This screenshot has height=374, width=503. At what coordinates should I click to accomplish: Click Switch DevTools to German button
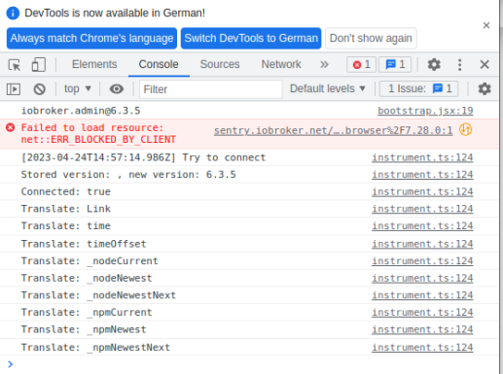tap(251, 38)
